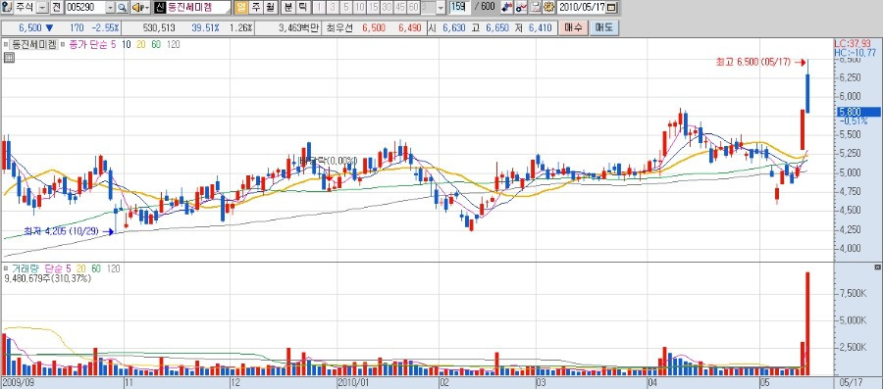This screenshot has width=883, height=389.
Task: Click the yellow 20-day moving average label
Action: pyautogui.click(x=140, y=45)
